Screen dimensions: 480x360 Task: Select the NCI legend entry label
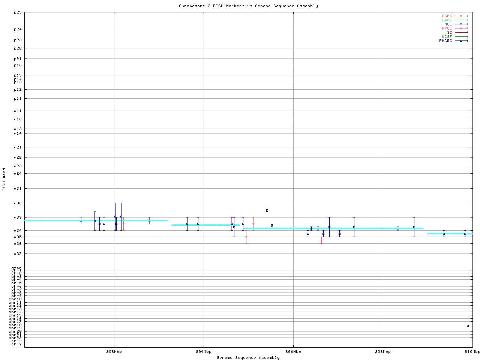point(448,24)
